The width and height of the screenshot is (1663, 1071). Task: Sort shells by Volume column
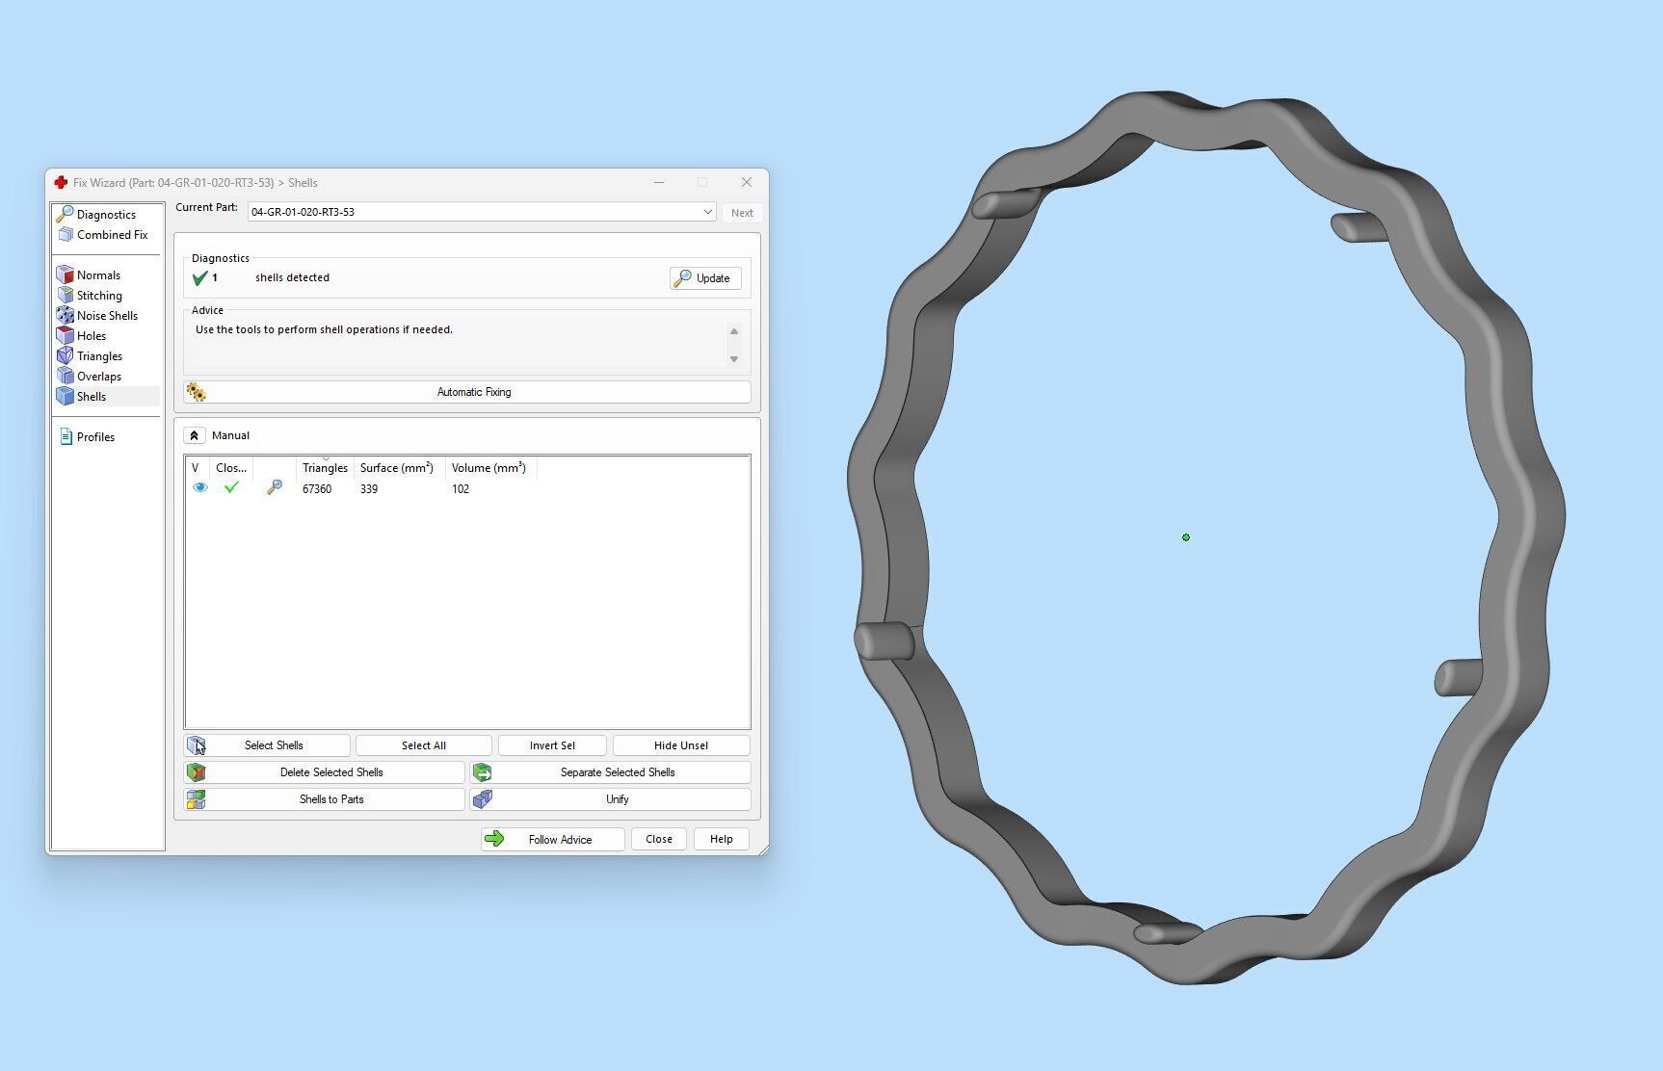[488, 468]
